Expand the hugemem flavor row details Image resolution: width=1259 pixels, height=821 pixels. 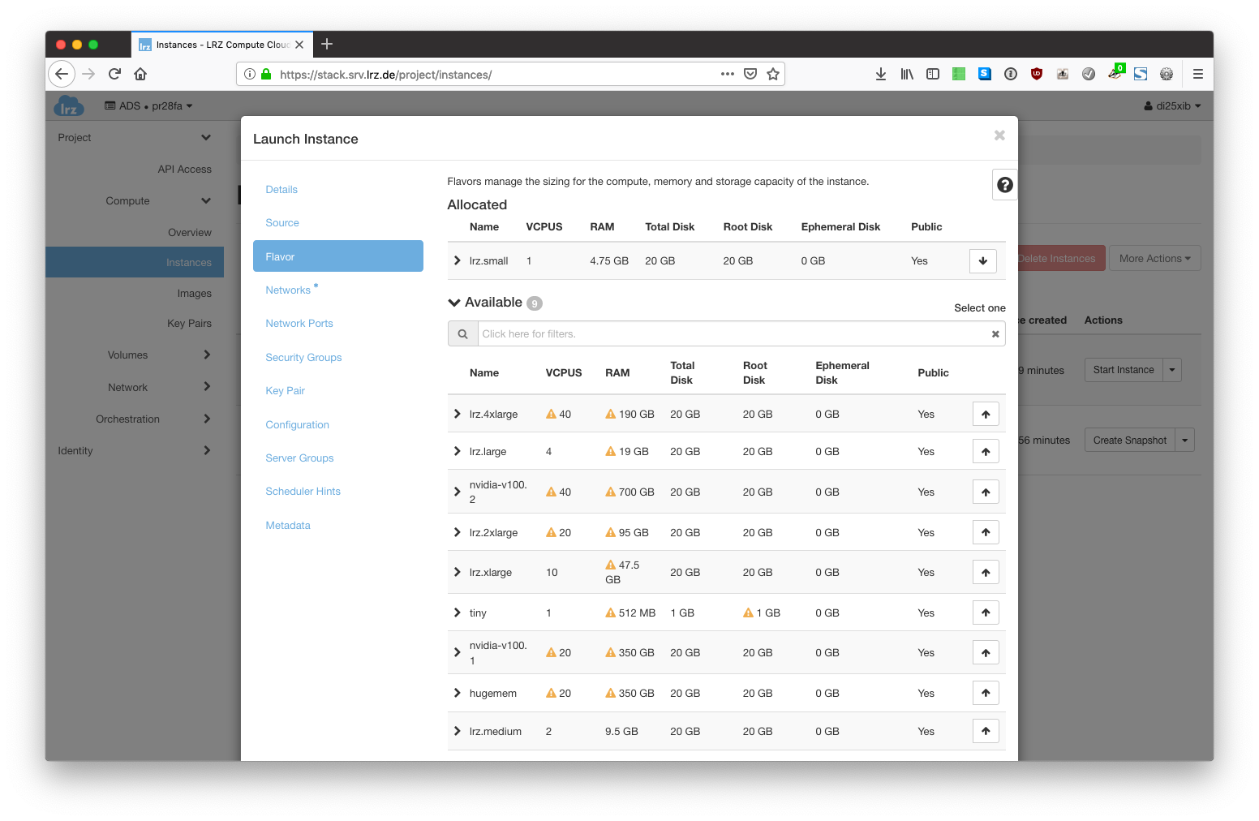click(x=458, y=694)
